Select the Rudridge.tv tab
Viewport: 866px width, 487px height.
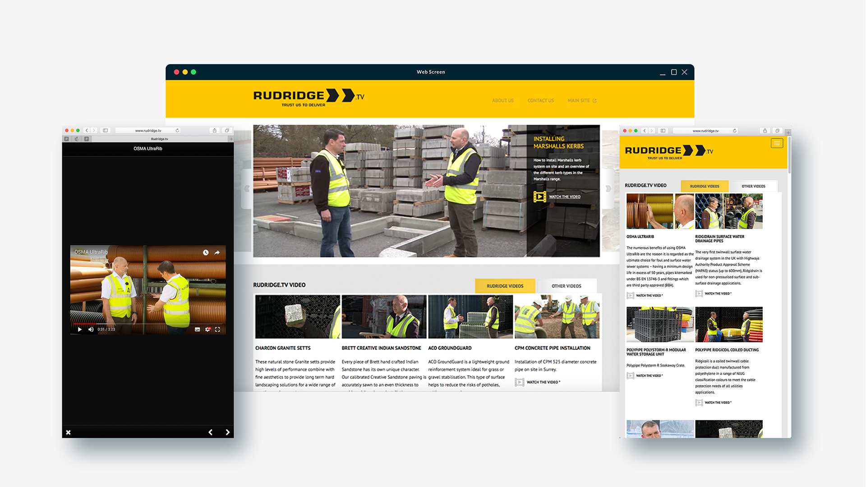click(x=160, y=139)
